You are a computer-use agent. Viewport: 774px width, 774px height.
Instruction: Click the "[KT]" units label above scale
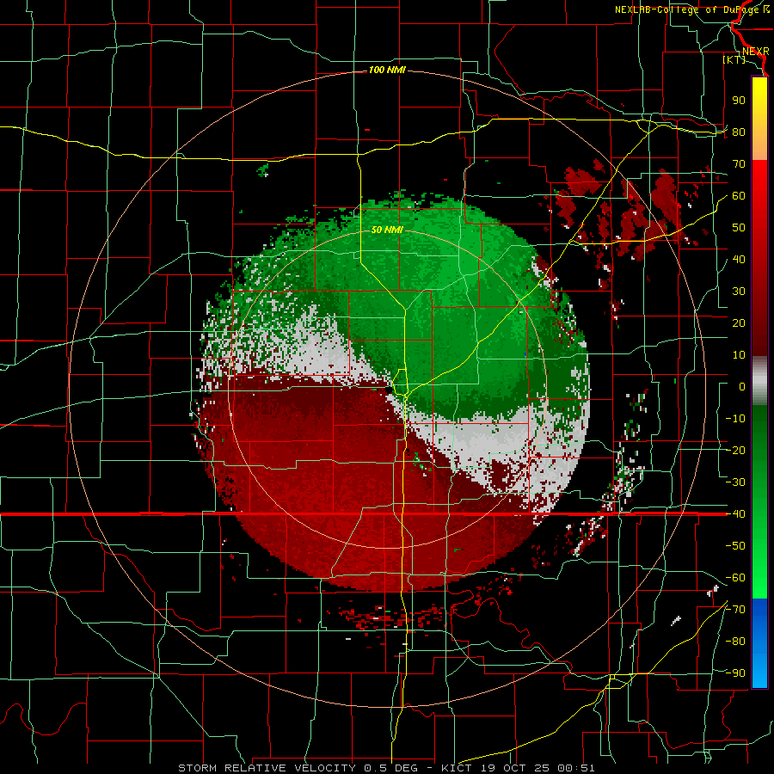click(734, 60)
